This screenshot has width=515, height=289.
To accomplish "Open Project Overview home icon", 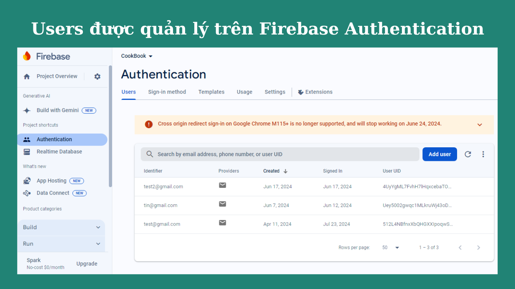I will (x=27, y=77).
